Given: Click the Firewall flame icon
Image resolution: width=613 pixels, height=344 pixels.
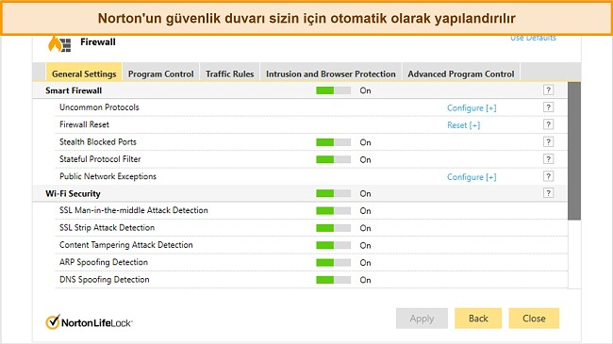Looking at the screenshot, I should (x=59, y=43).
